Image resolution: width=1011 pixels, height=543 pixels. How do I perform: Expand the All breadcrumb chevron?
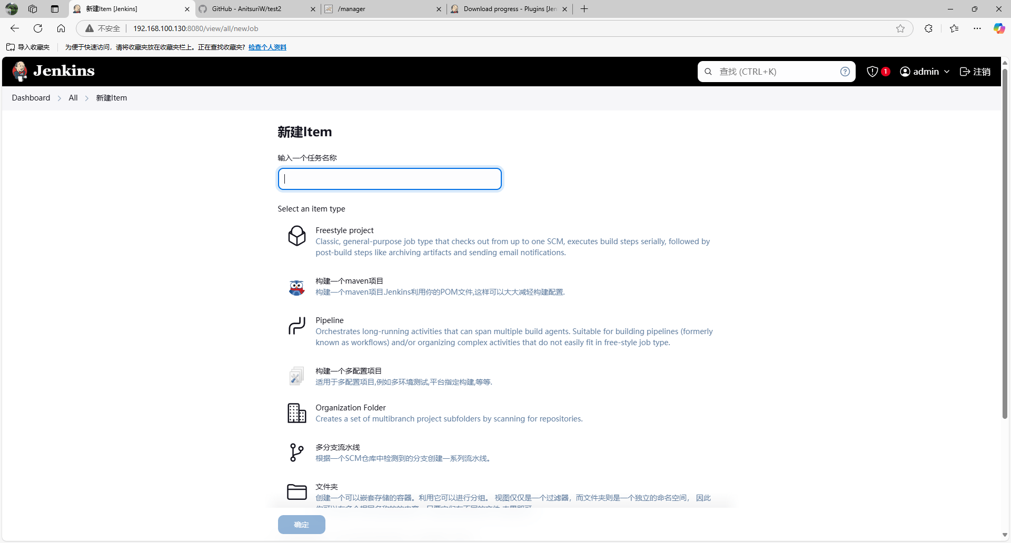87,98
